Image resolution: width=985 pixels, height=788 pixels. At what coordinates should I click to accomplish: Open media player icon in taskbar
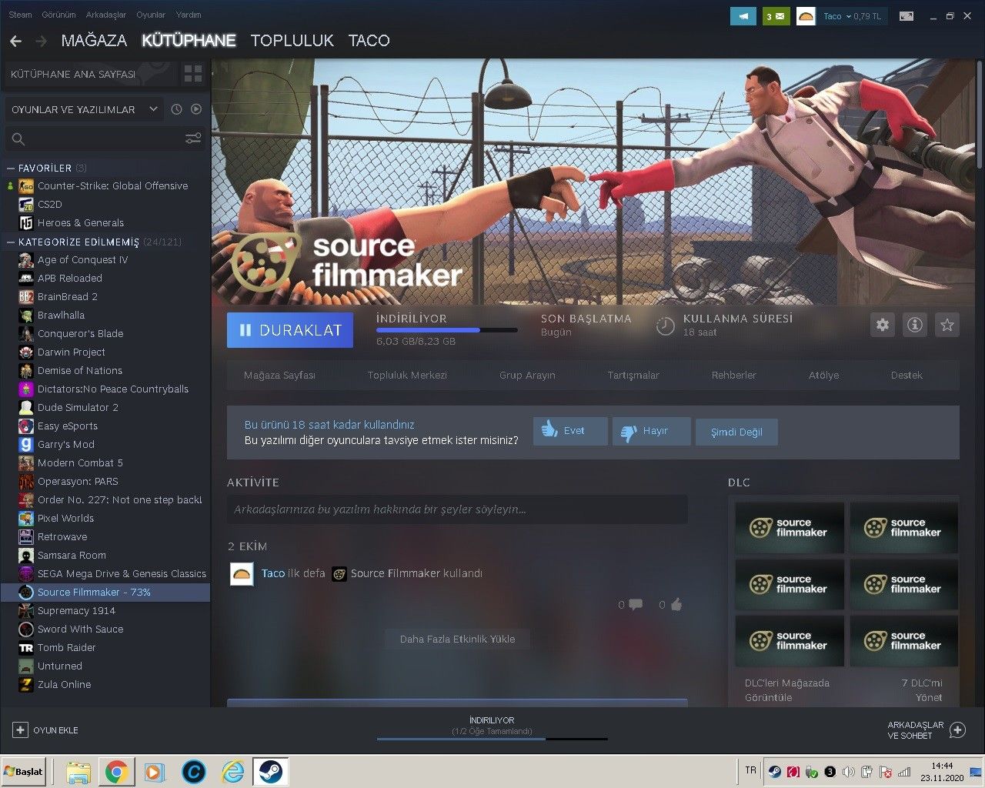[155, 771]
